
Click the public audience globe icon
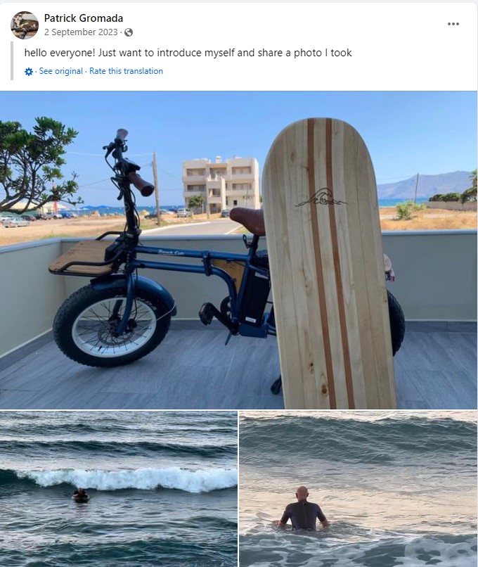pos(129,32)
